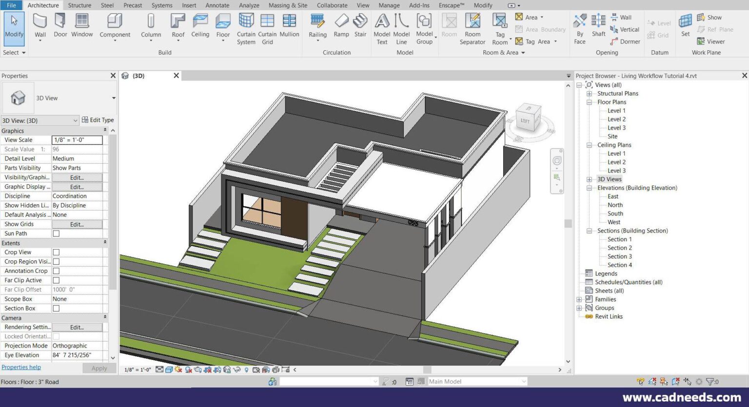
Task: Choose the Curtain System tool
Action: pos(246,29)
